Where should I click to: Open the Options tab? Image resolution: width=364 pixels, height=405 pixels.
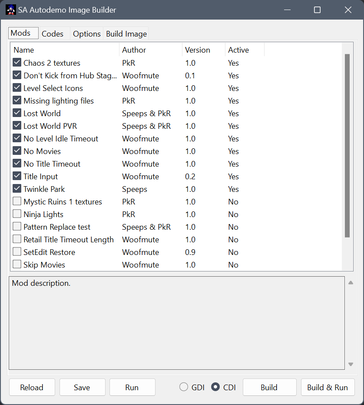(86, 33)
